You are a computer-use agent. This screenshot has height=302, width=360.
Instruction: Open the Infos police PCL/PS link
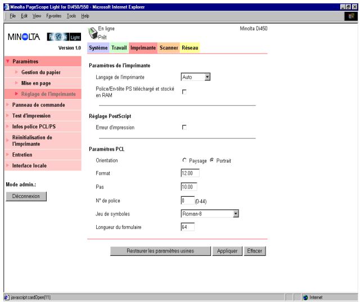coord(34,127)
